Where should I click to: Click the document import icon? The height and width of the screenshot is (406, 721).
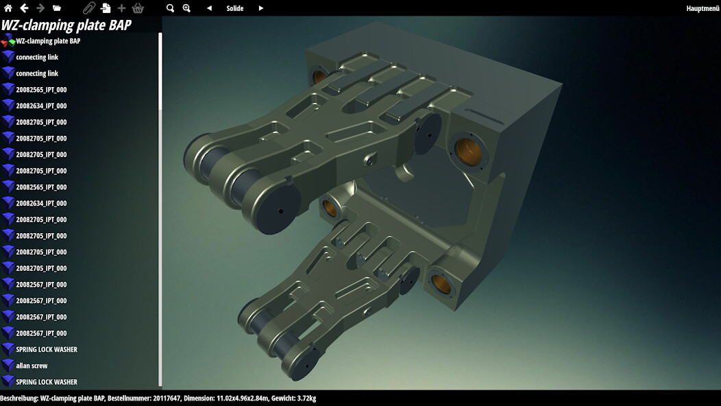pyautogui.click(x=106, y=8)
